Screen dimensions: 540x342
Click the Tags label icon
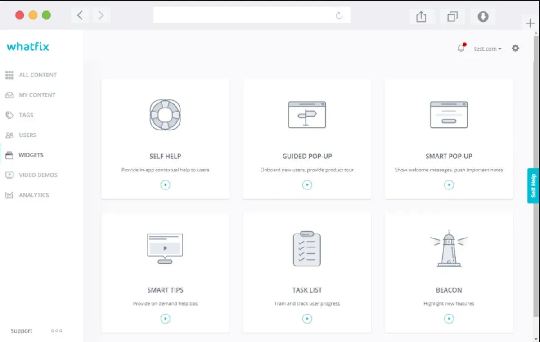click(9, 115)
